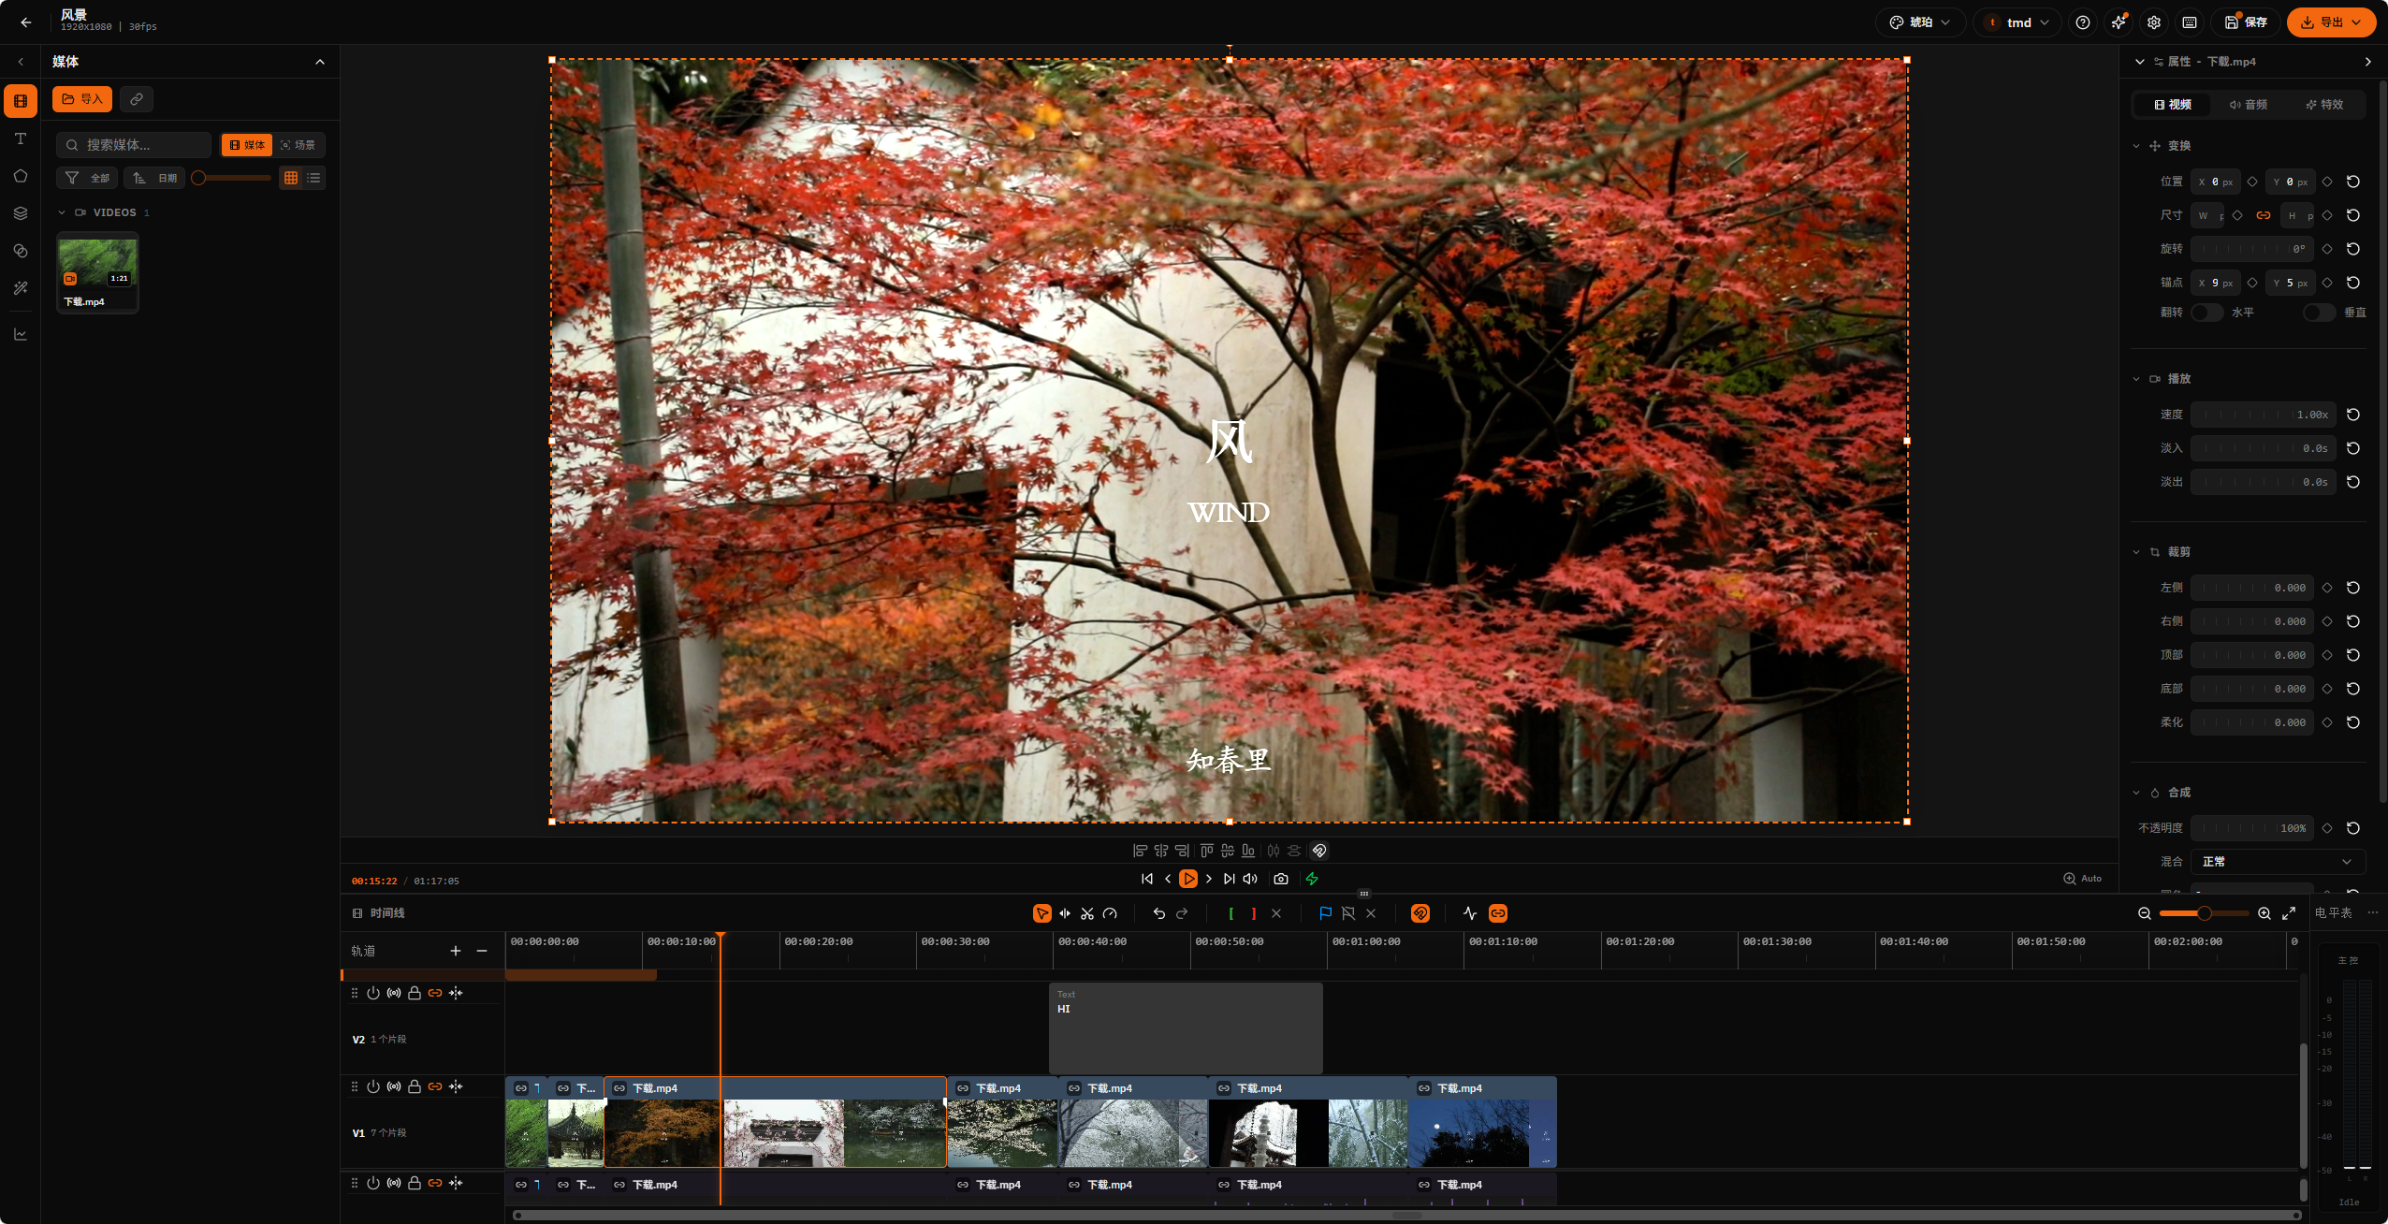
Task: Select the 媒体 filter tab
Action: coord(247,145)
